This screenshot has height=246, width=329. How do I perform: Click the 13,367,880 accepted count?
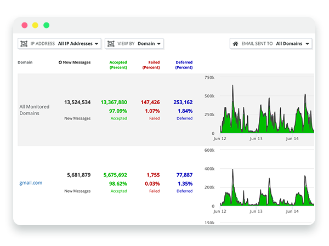114,102
